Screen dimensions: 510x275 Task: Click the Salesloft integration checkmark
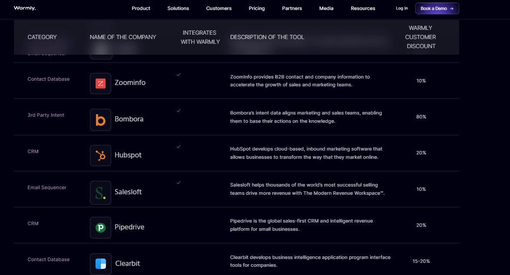pos(179,183)
